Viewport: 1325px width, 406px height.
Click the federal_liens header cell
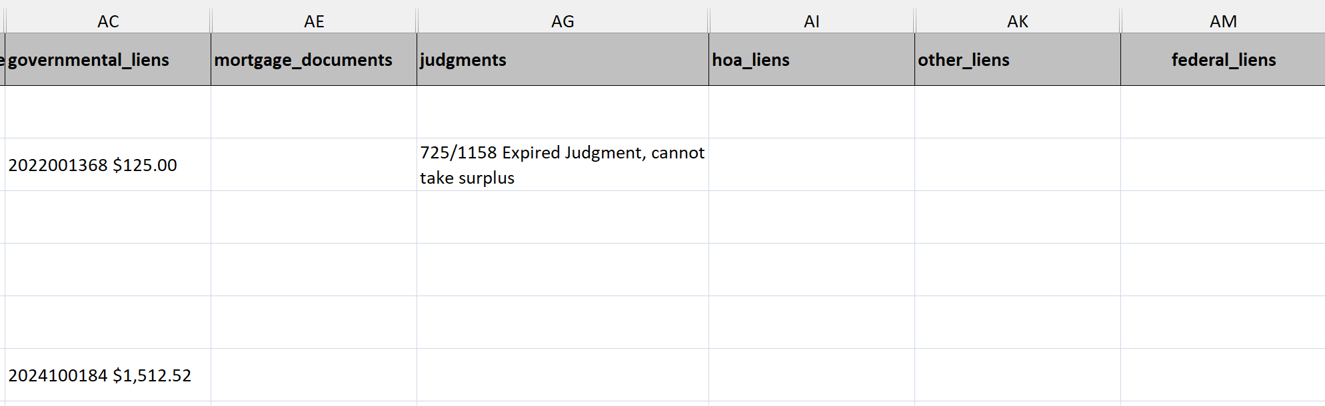pyautogui.click(x=1223, y=60)
